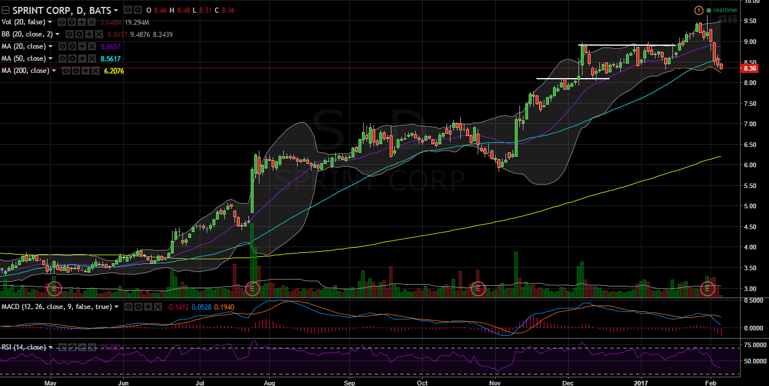Open dropdown arrow for MA (200, close)
Image resolution: width=769 pixels, height=386 pixels.
pyautogui.click(x=54, y=71)
